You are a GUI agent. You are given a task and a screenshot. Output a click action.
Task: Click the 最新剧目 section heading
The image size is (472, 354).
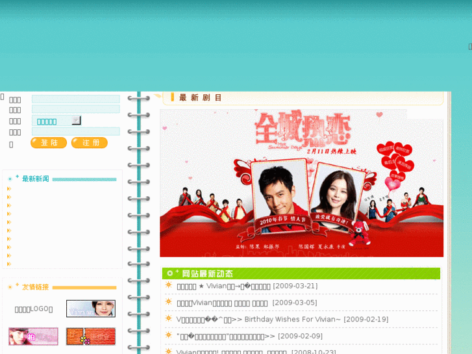pos(201,97)
